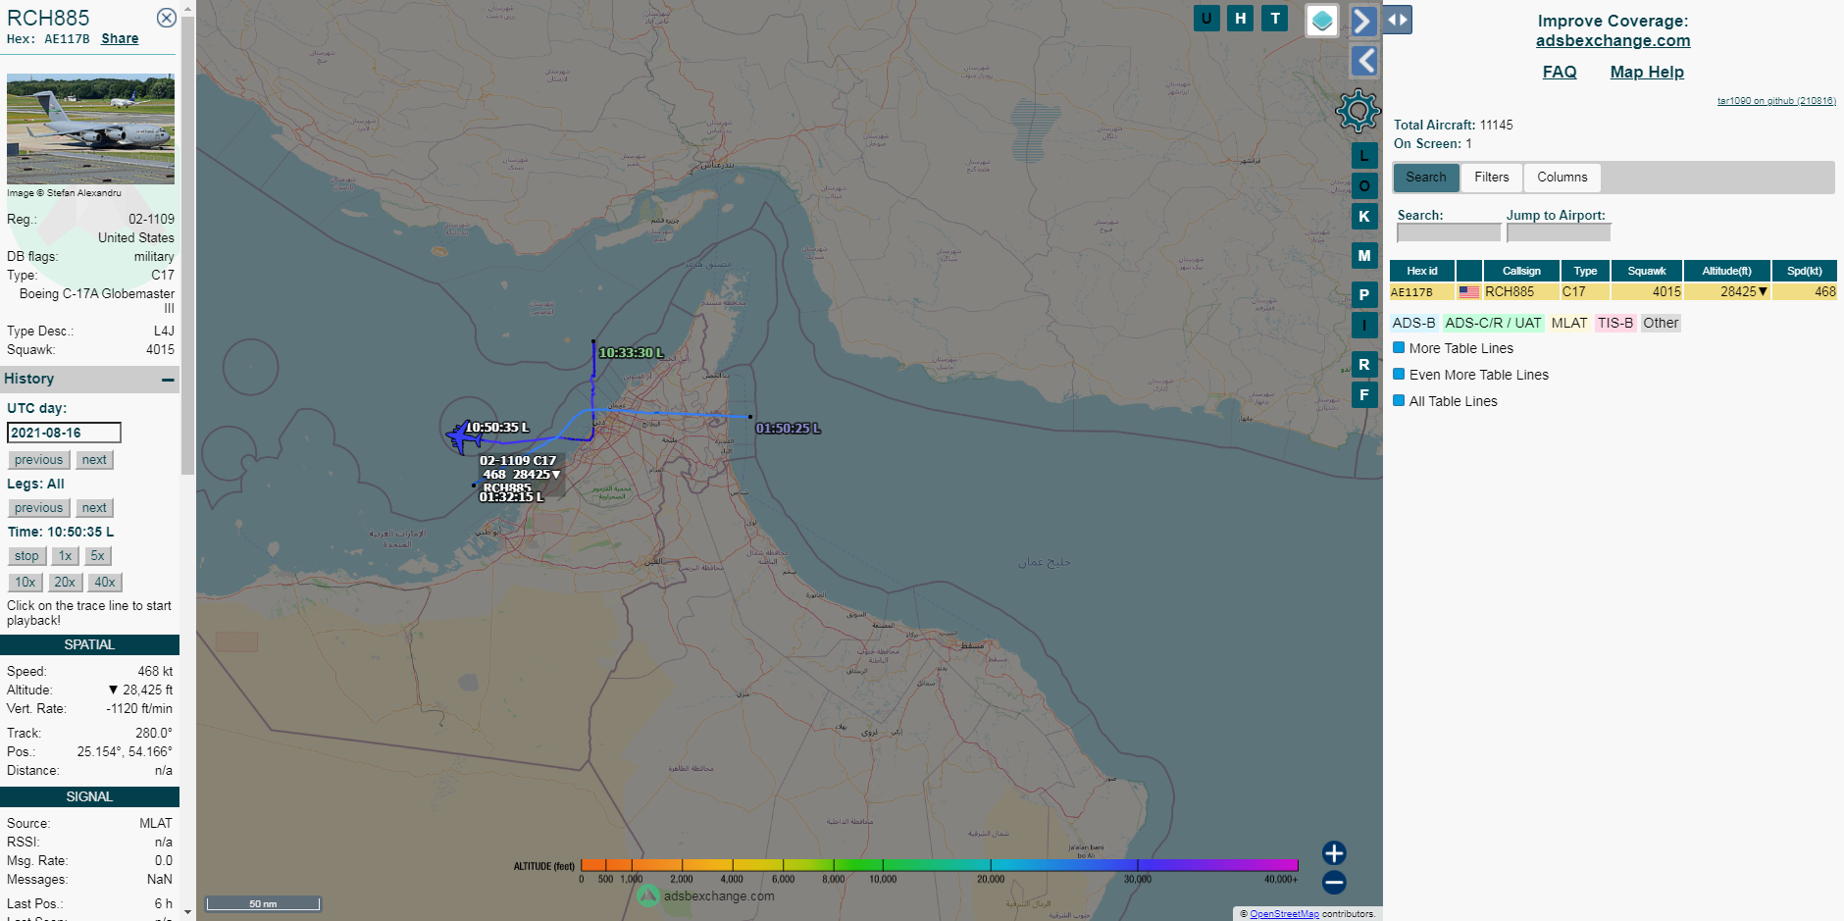Switch to the Search tab
Screen dimensions: 1844x921
point(1426,178)
